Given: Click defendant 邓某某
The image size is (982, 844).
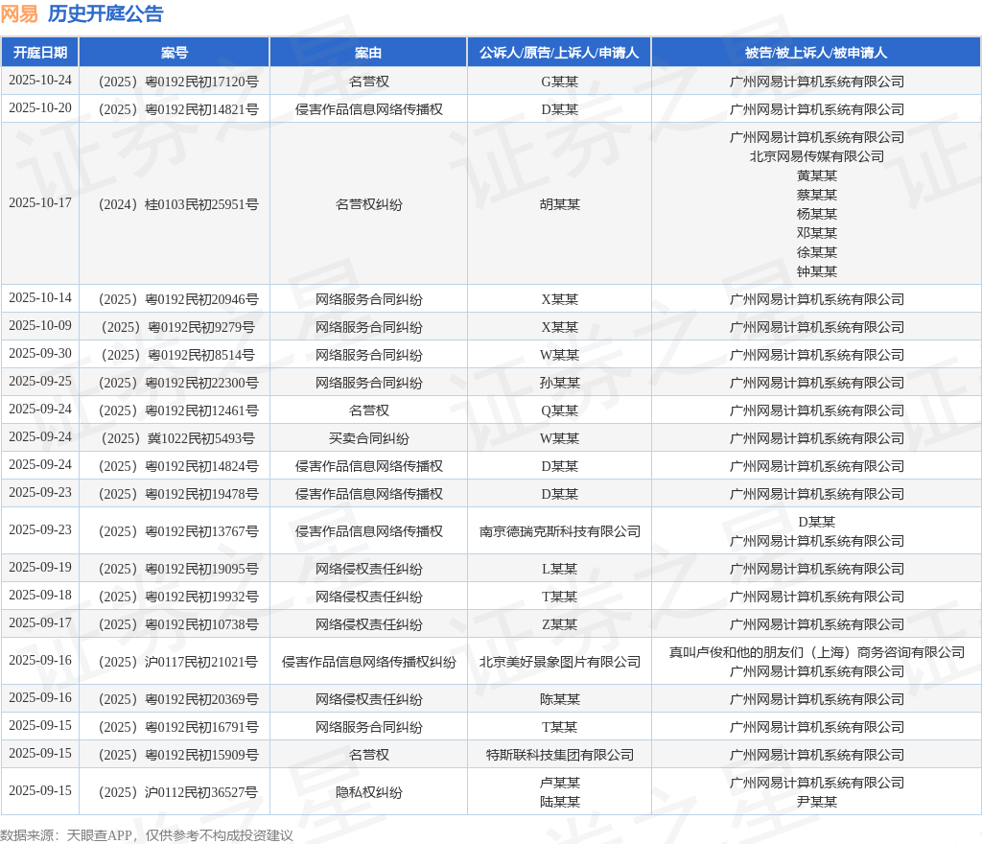Looking at the screenshot, I should coord(817,233).
